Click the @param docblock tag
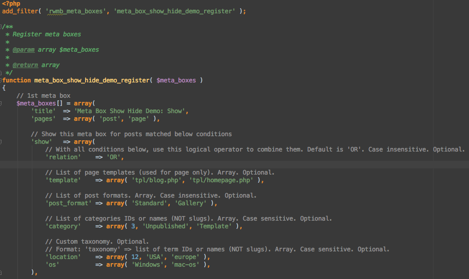This screenshot has width=469, height=279. [23, 50]
